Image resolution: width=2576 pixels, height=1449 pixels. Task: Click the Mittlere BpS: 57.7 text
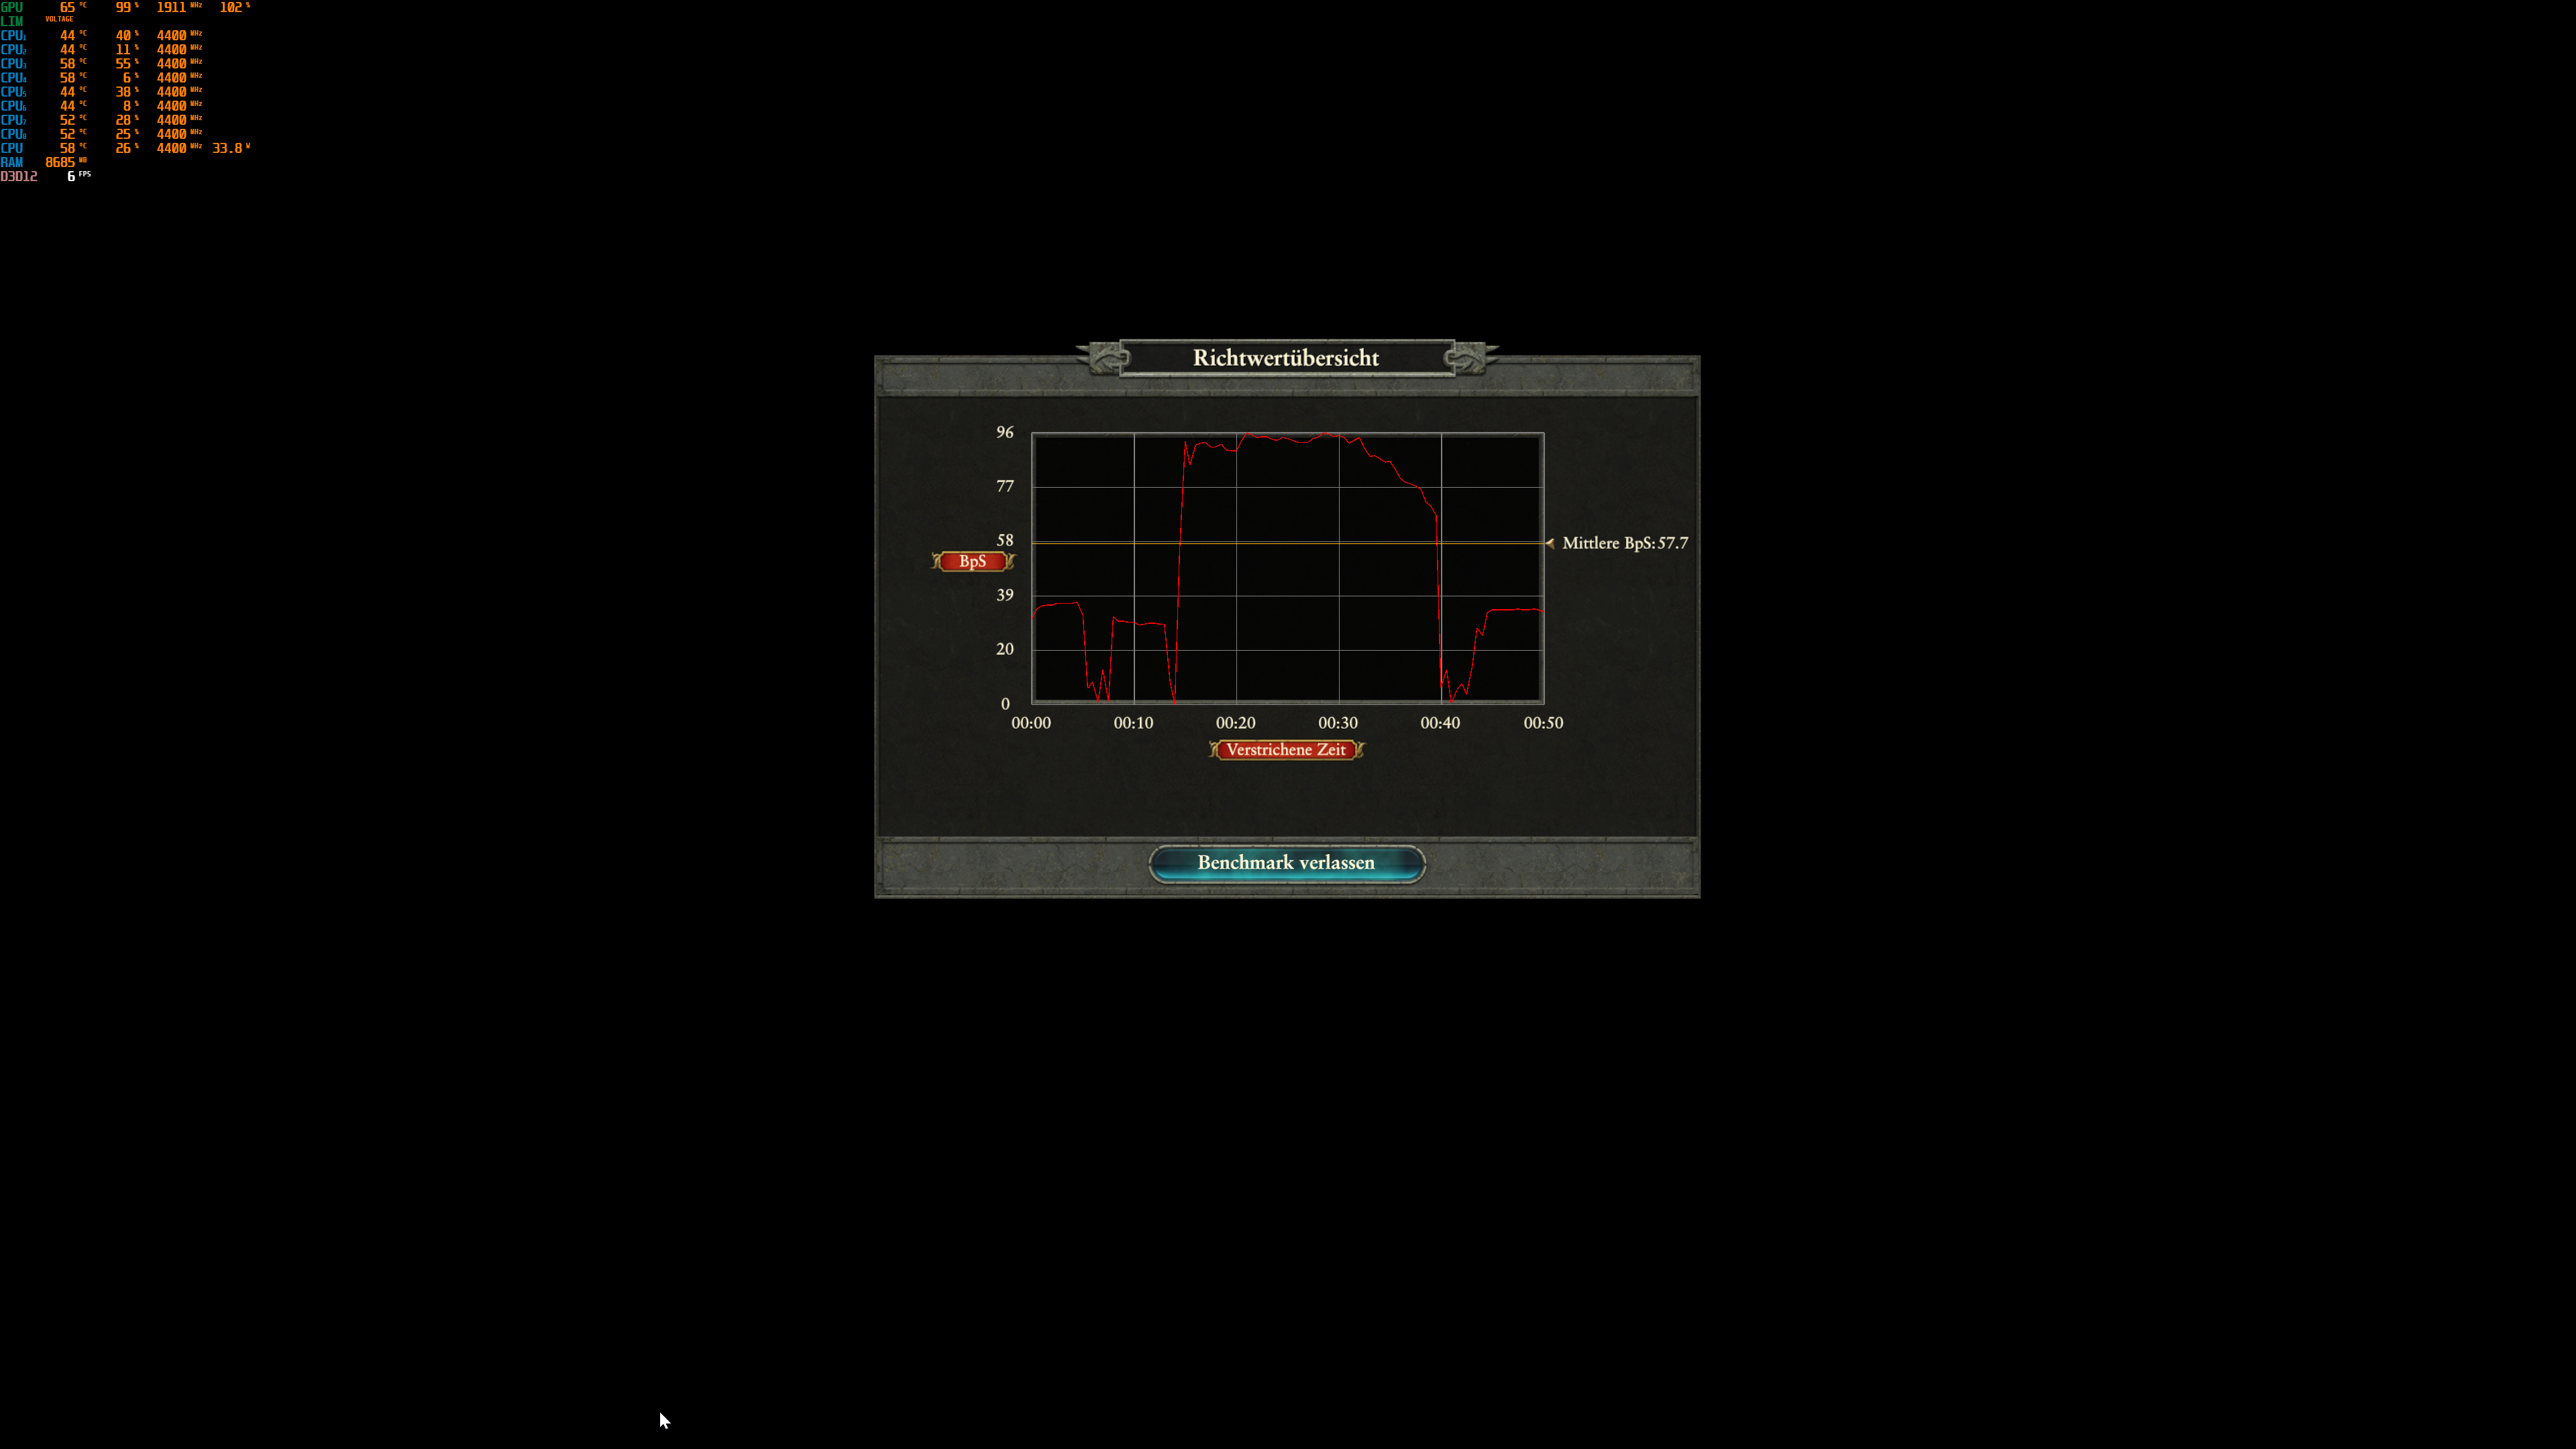tap(1623, 543)
